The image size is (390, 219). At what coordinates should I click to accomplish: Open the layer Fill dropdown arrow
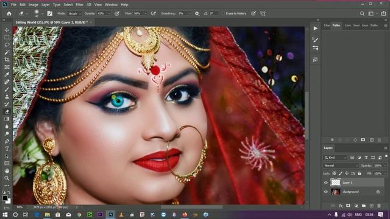pyautogui.click(x=385, y=173)
